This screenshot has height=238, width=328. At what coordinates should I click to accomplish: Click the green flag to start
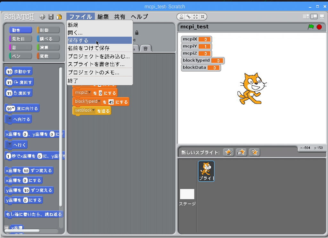(311, 27)
